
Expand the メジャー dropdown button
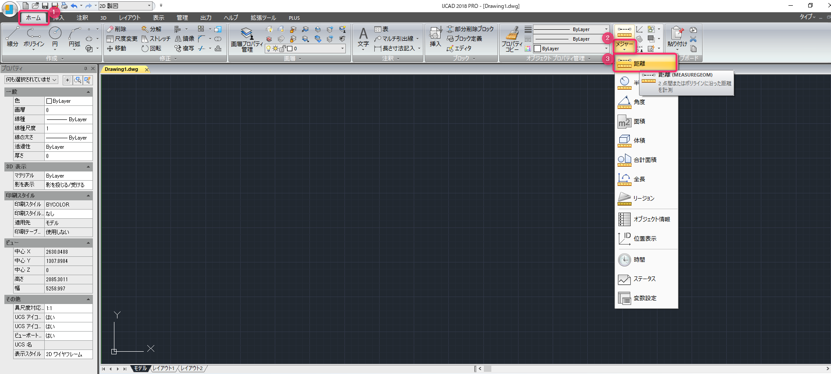[624, 46]
